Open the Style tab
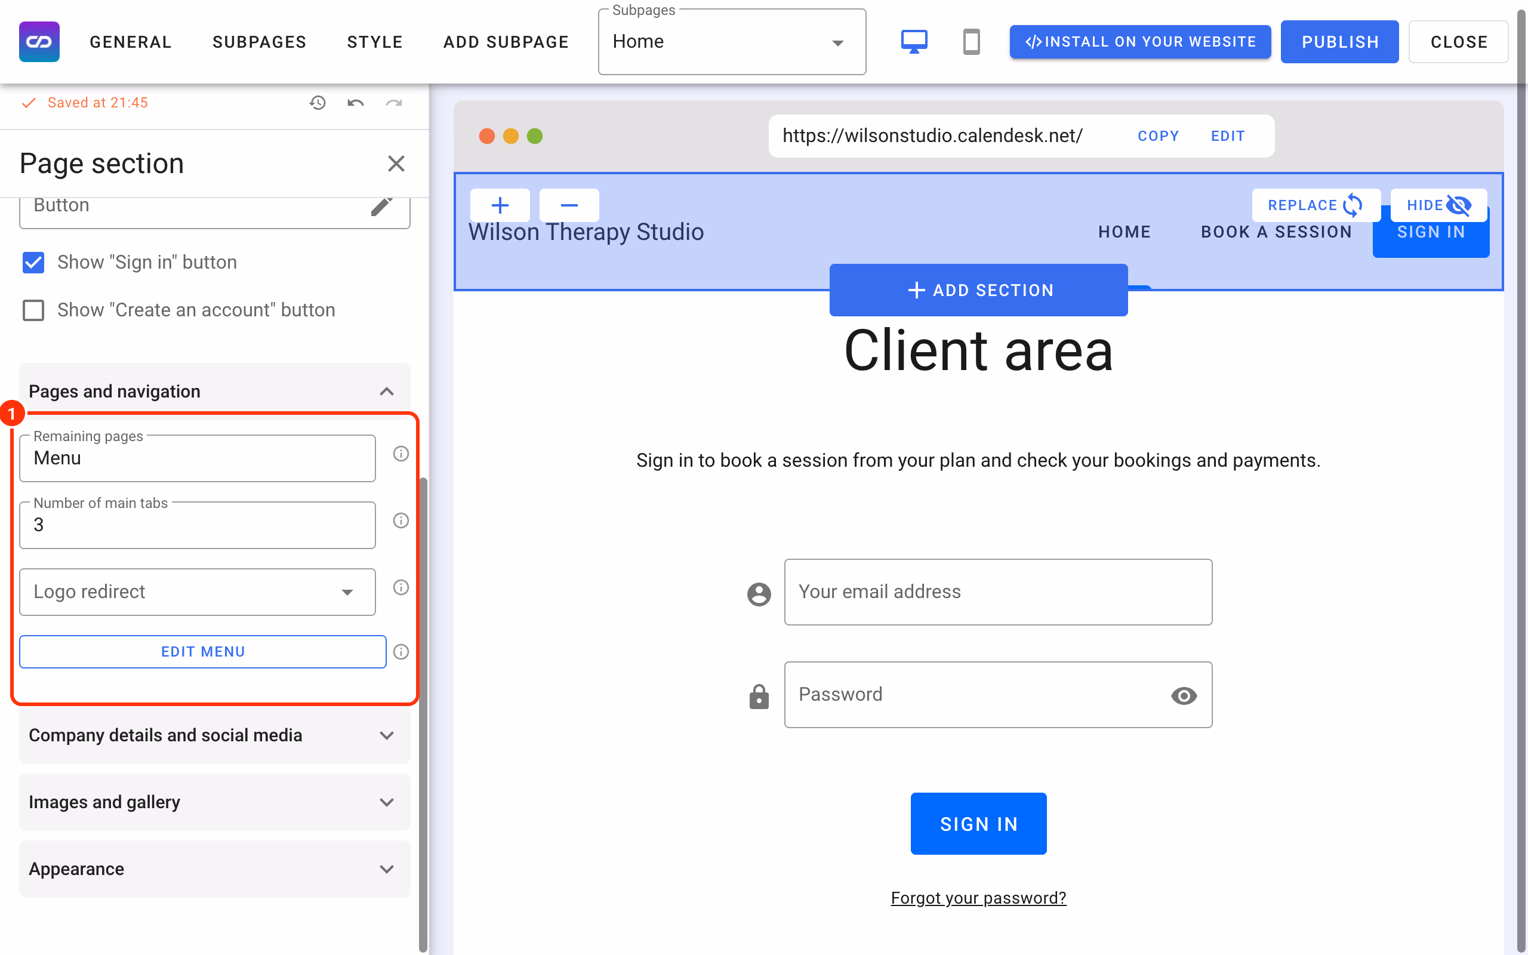 tap(375, 42)
